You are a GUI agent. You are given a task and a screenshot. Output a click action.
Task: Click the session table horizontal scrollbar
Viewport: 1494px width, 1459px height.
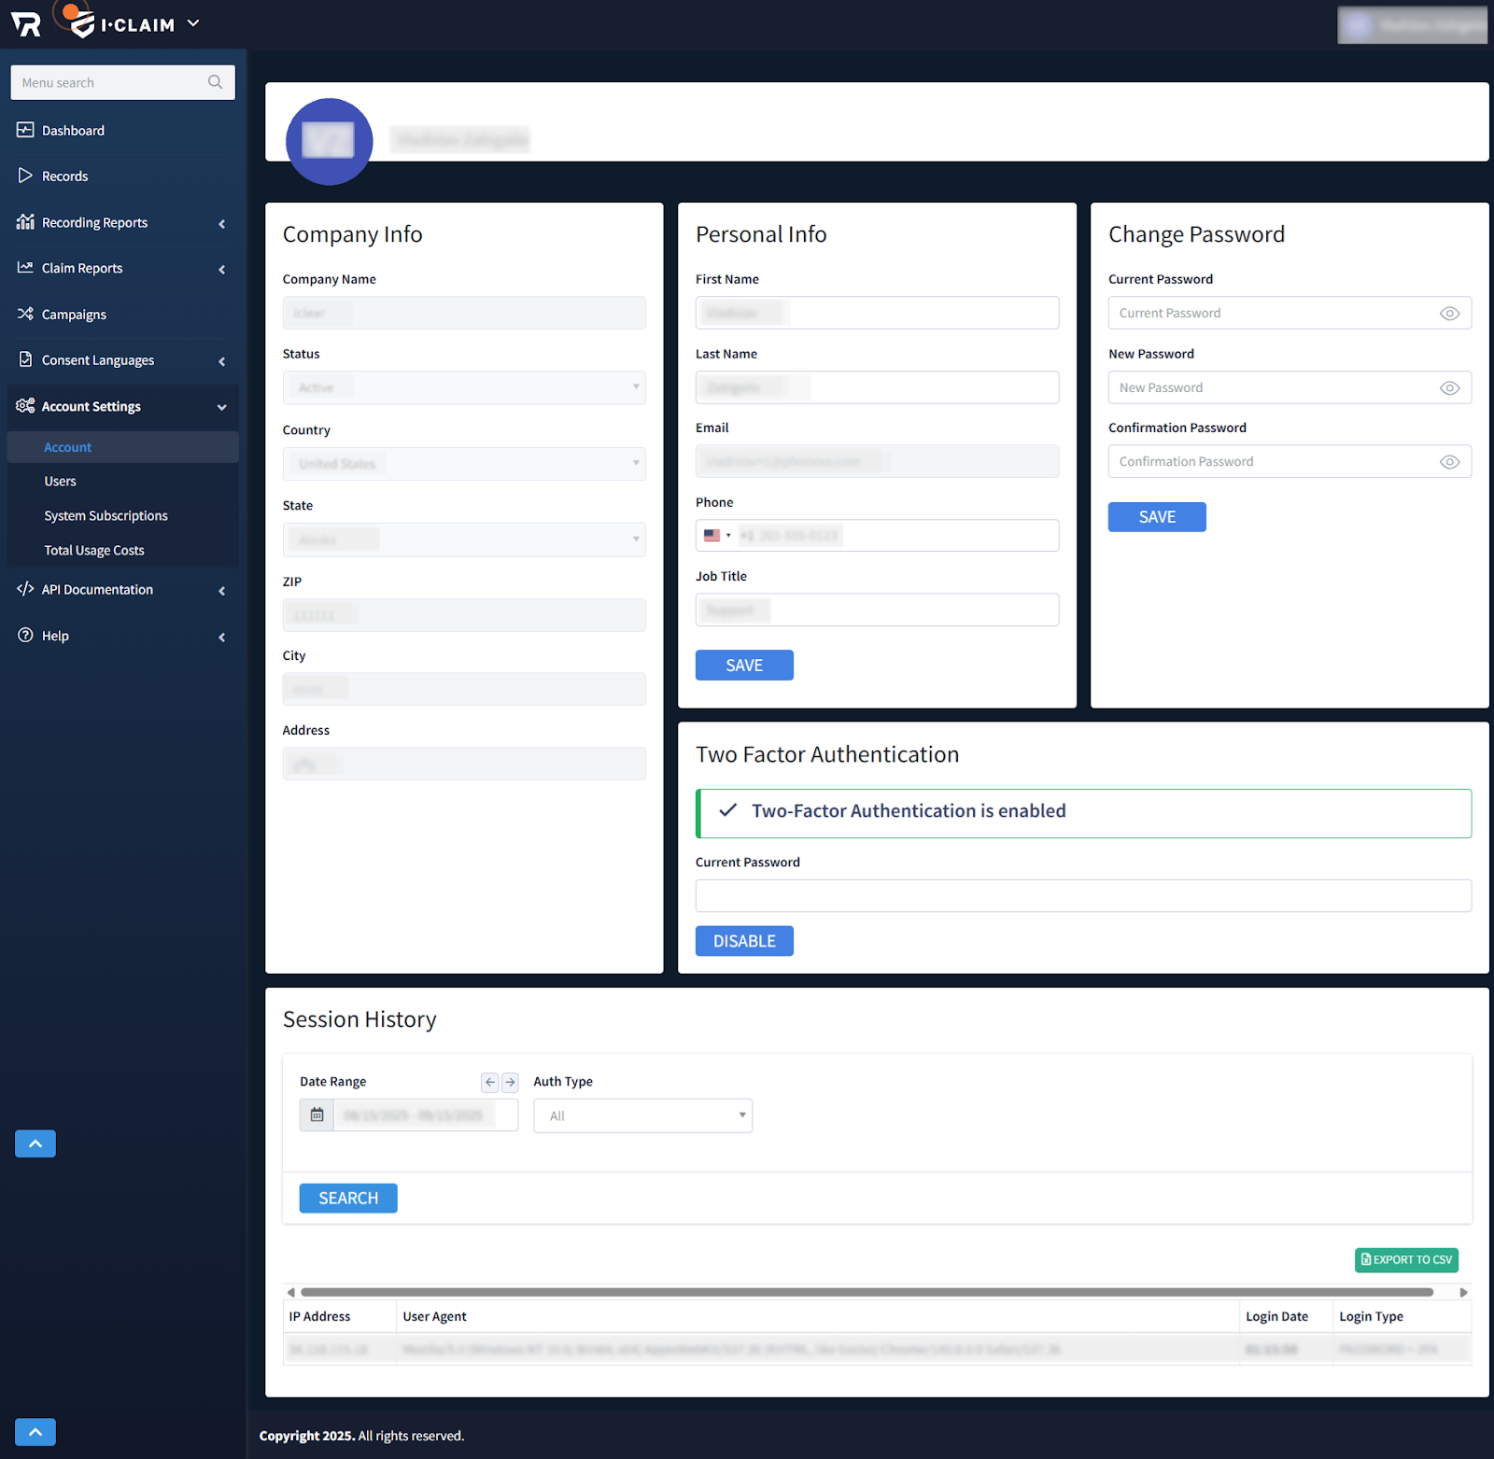[867, 1293]
